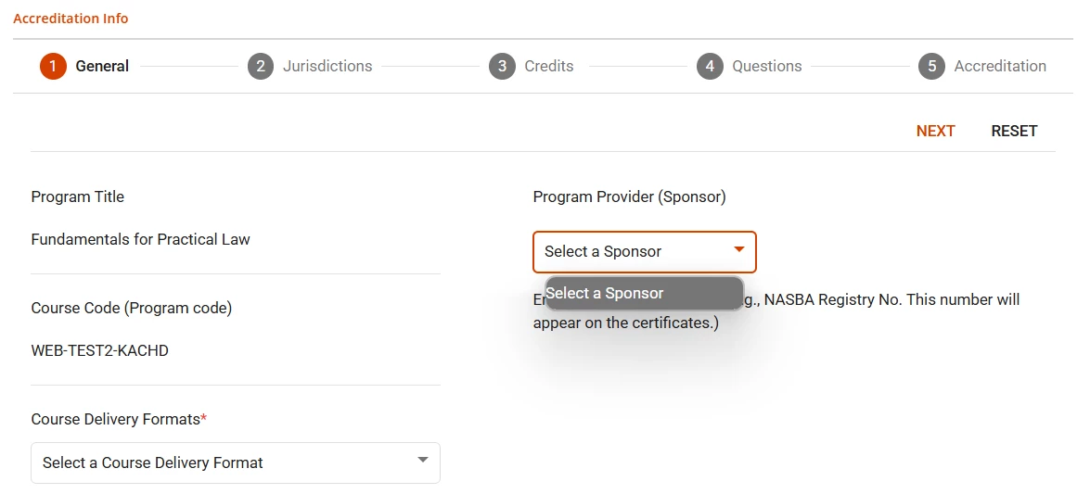The height and width of the screenshot is (494, 1090).
Task: Click the WEB-TEST2-KACHD course code
Action: (x=99, y=350)
